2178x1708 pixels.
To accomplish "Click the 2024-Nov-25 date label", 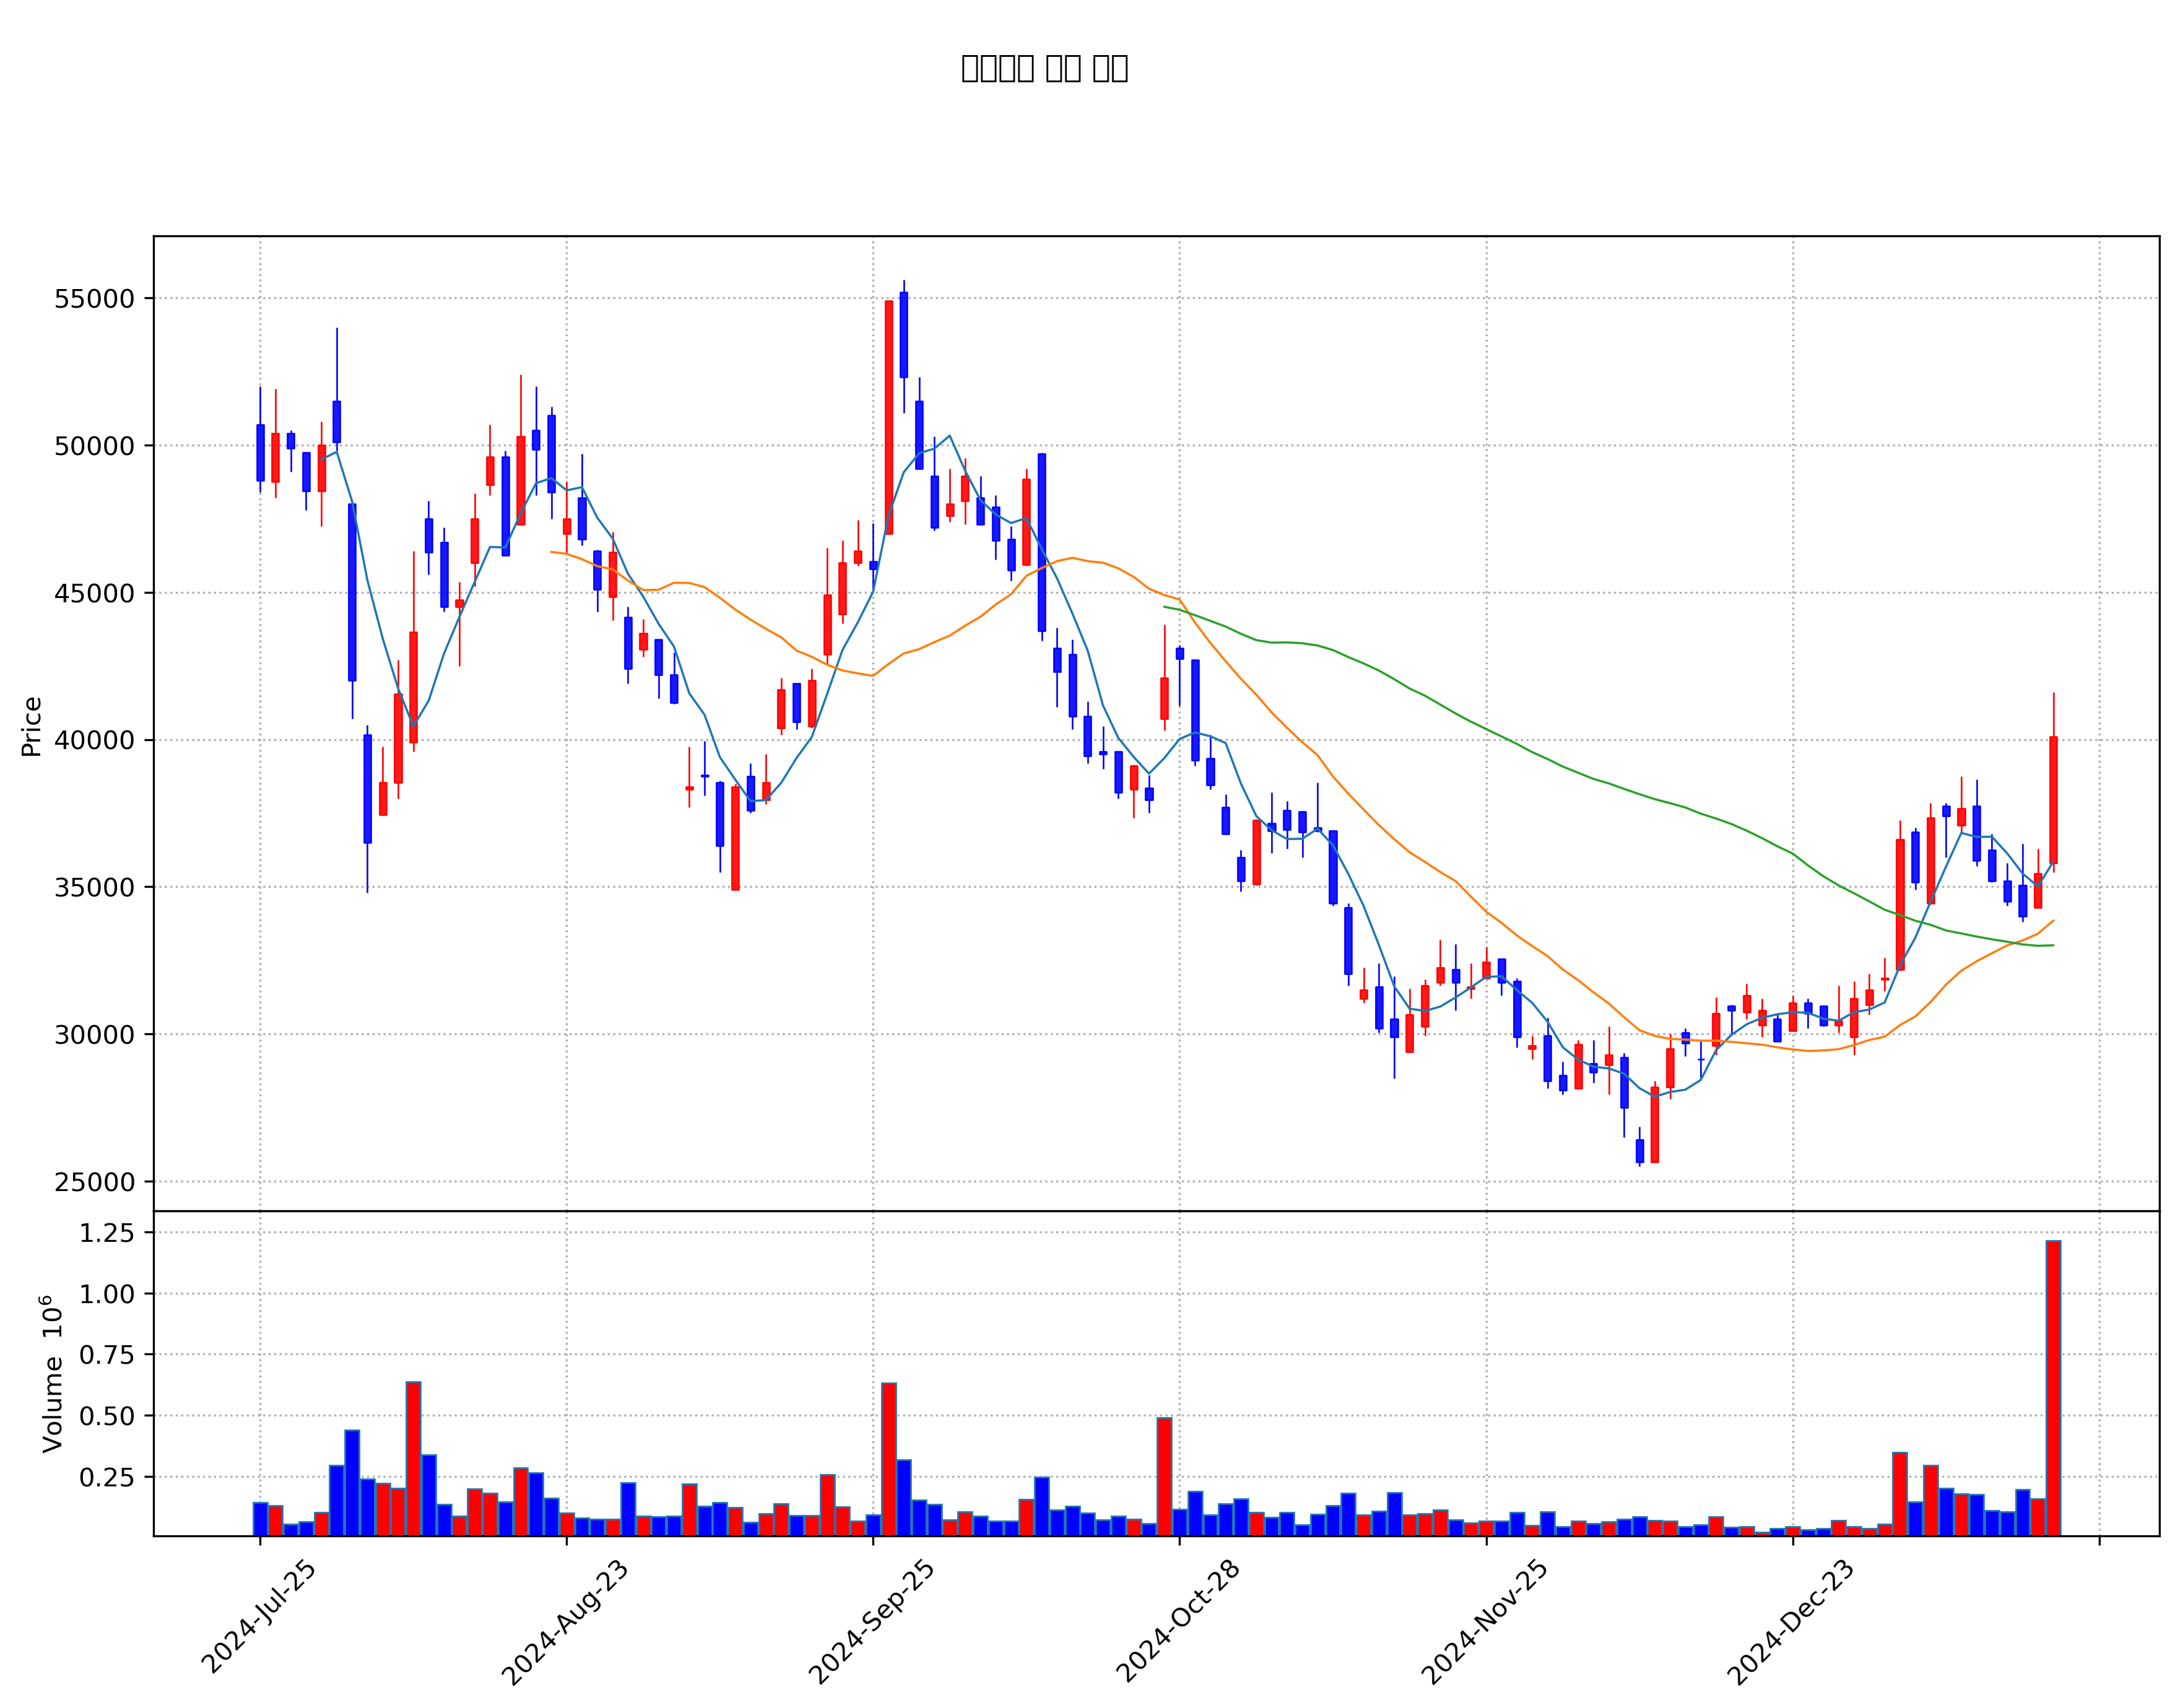I will point(1485,1622).
